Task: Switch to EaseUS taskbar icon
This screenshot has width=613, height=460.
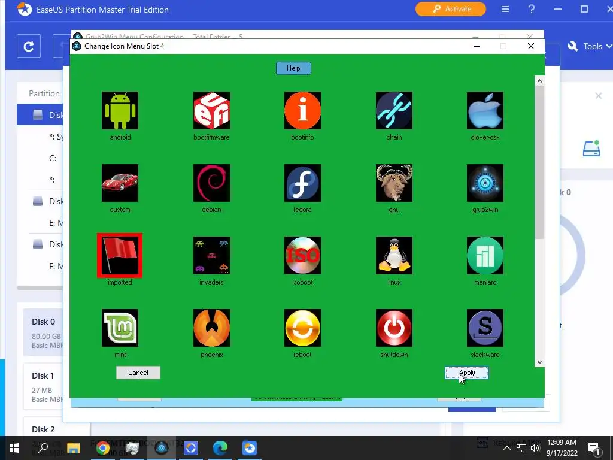Action: [250, 448]
